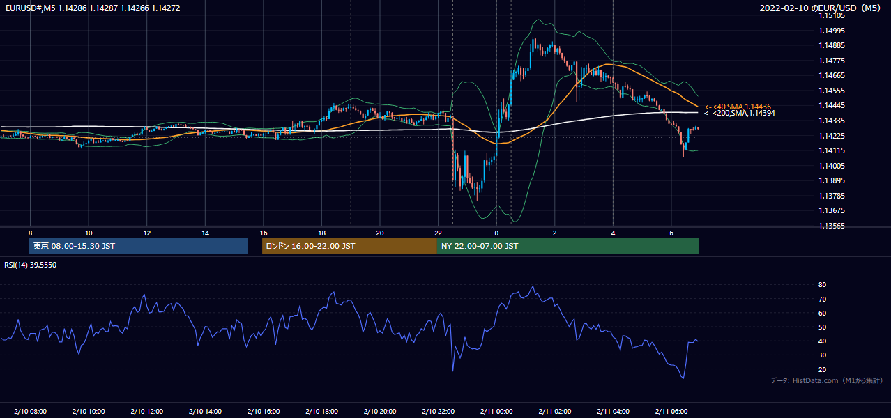The height and width of the screenshot is (418, 891).
Task: Click the orange 40 SMA 1.14436 label
Action: [x=738, y=107]
